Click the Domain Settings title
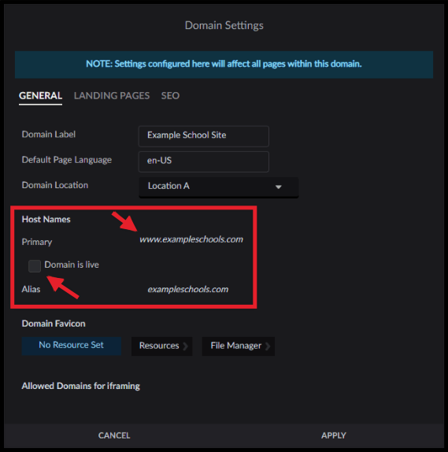 (x=224, y=25)
